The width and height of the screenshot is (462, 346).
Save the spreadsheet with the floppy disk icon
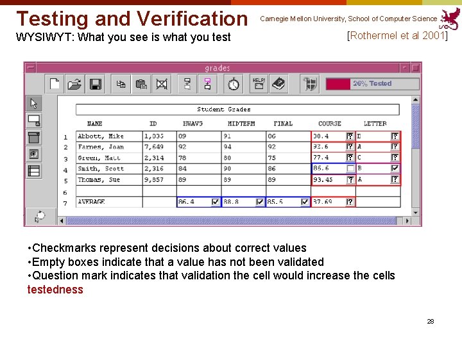pos(95,84)
